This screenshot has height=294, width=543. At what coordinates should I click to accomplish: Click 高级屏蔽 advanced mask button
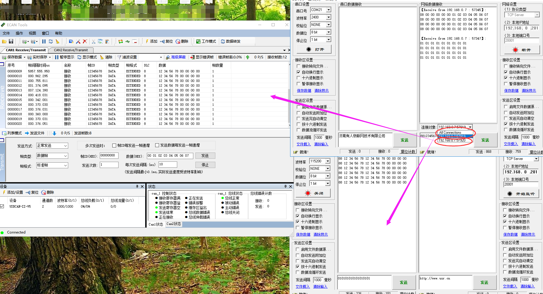click(176, 57)
